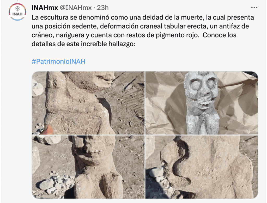267x203 pixels.
Task: View the top-right photo of gray skull-faced figure
Action: (x=202, y=103)
